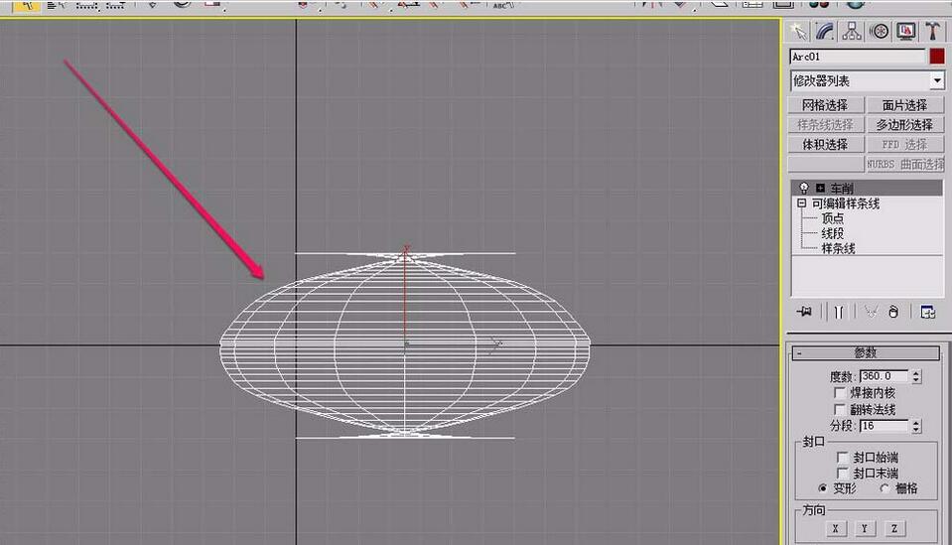Click the 多边形选择 button
The height and width of the screenshot is (545, 952).
[x=904, y=124]
